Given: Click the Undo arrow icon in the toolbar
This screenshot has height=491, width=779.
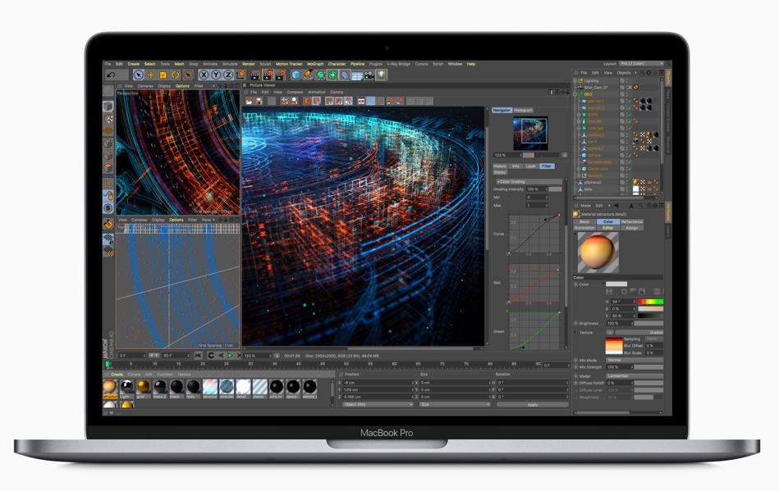Looking at the screenshot, I should pos(112,75).
